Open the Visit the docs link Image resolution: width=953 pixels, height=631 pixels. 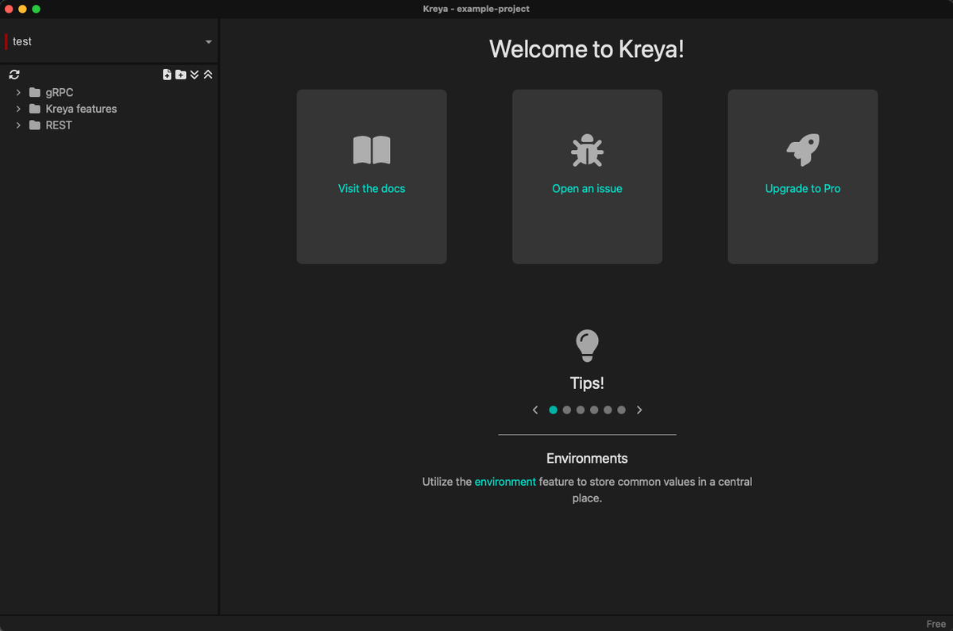[371, 188]
